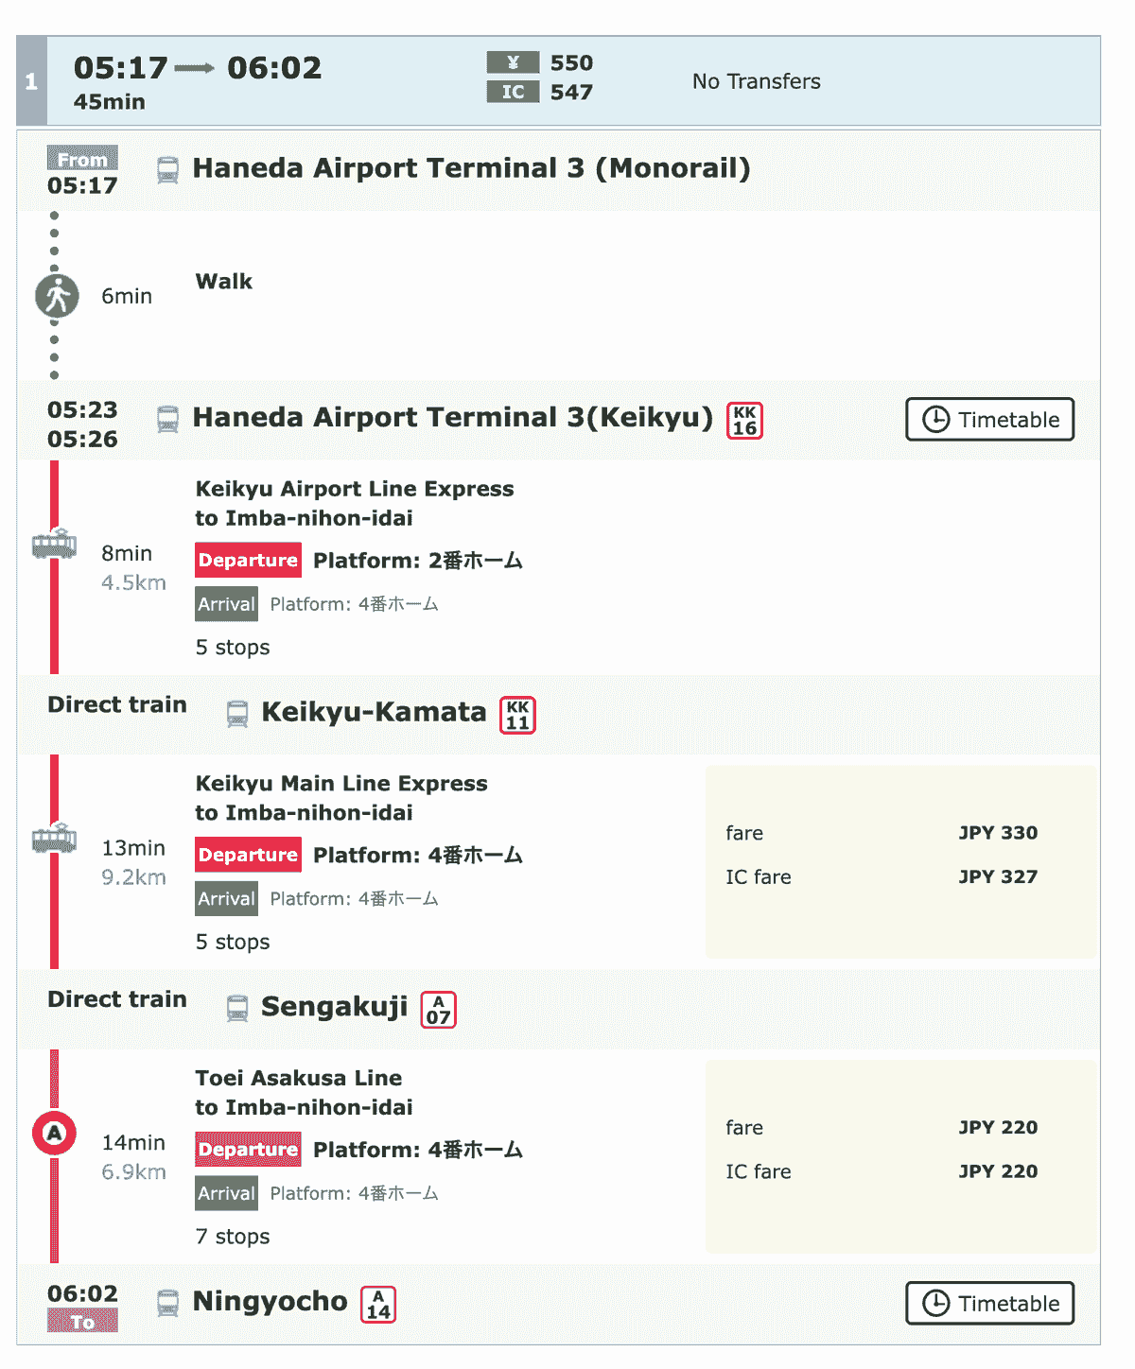This screenshot has width=1135, height=1369.
Task: Click the walking person icon
Action: tap(57, 296)
